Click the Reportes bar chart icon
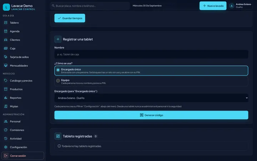This screenshot has height=161, width=257. 6,98
